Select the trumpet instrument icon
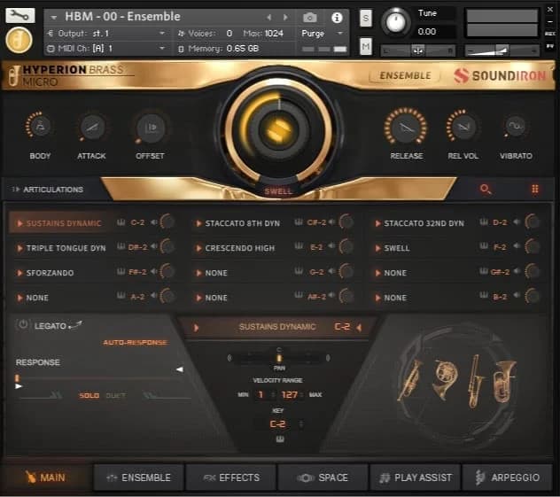 (x=411, y=379)
